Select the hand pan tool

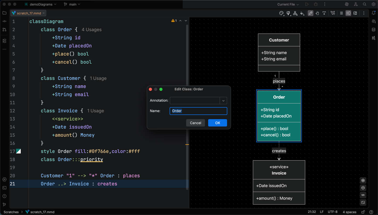click(x=317, y=13)
